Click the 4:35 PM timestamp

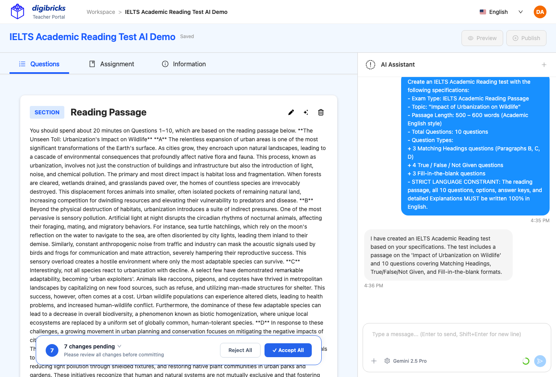coord(540,221)
